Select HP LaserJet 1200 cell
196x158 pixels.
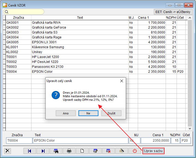click(80, 57)
